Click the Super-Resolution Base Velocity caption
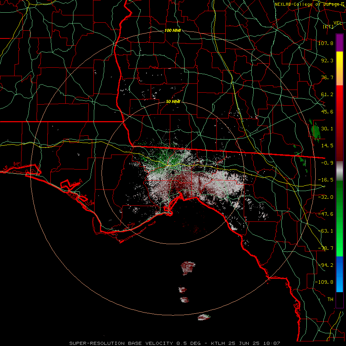The height and width of the screenshot is (346, 346). 175,343
